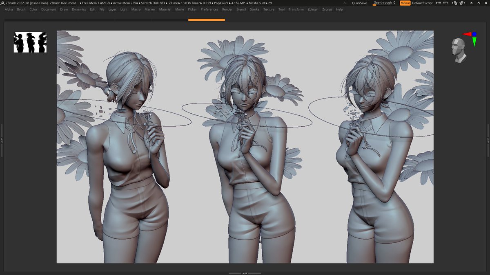Load previous UI colors arrow icon
The image size is (490, 275).
tap(438, 3)
